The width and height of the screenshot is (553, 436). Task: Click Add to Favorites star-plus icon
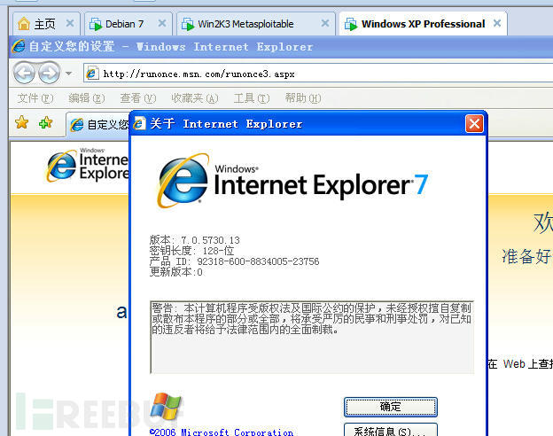click(46, 122)
